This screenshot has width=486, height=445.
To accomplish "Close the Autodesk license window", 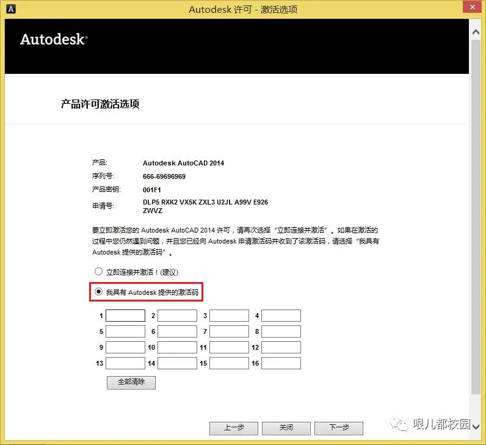I will pyautogui.click(x=472, y=7).
